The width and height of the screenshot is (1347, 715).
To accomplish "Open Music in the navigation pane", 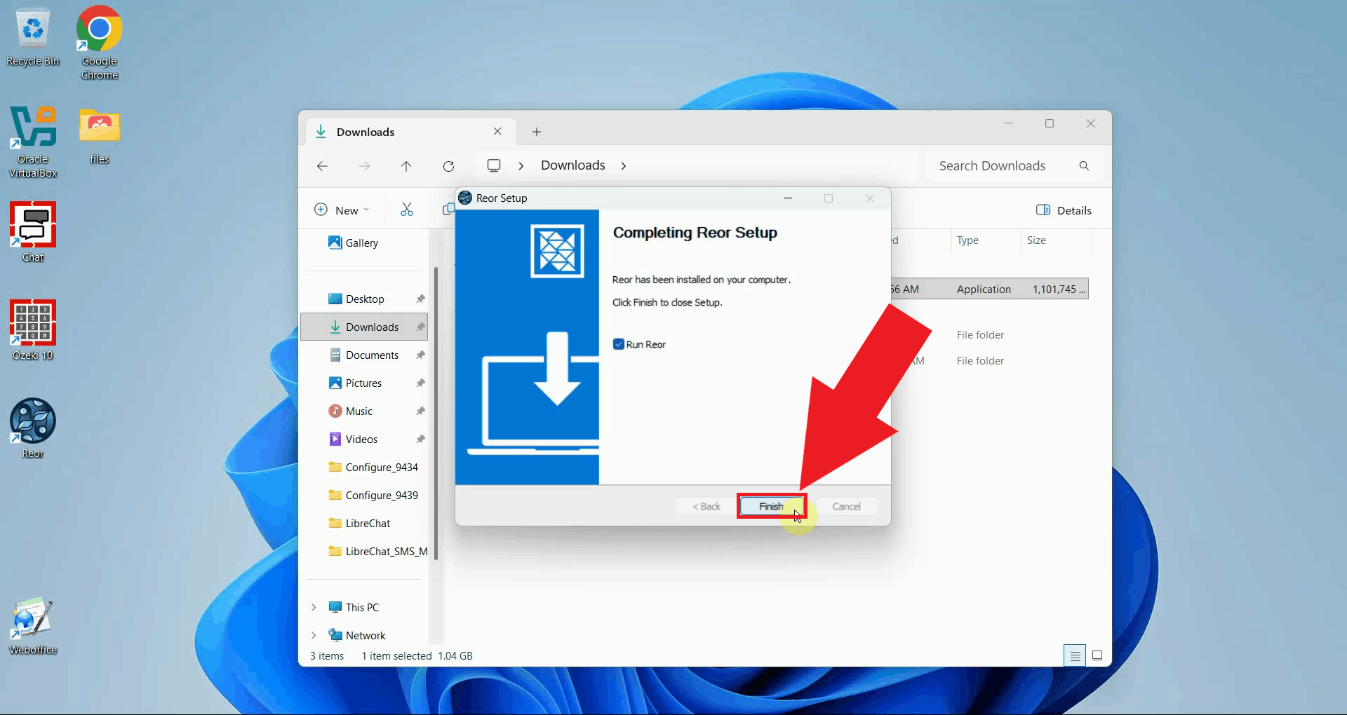I will tap(359, 411).
